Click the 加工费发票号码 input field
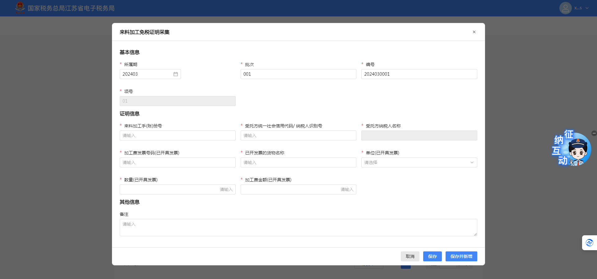The width and height of the screenshot is (597, 279). point(178,162)
